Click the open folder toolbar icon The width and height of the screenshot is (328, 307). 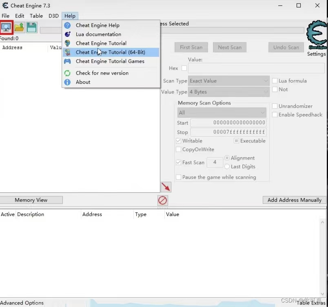coord(19,27)
